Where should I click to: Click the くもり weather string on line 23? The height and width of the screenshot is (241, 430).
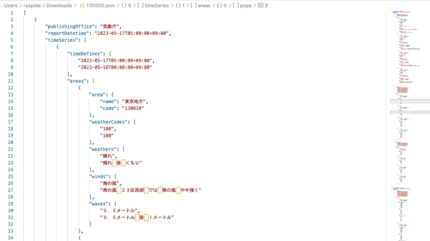[121, 163]
